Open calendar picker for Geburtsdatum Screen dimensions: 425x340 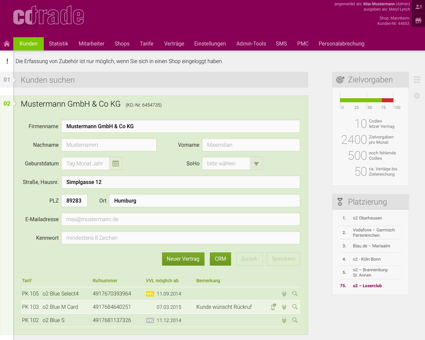pyautogui.click(x=116, y=163)
